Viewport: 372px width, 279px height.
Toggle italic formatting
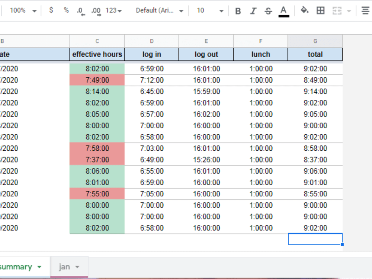253,11
